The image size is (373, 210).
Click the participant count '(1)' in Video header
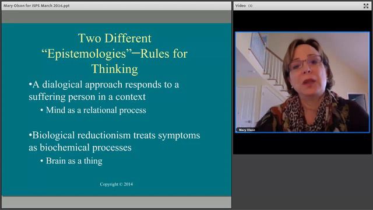(250, 6)
